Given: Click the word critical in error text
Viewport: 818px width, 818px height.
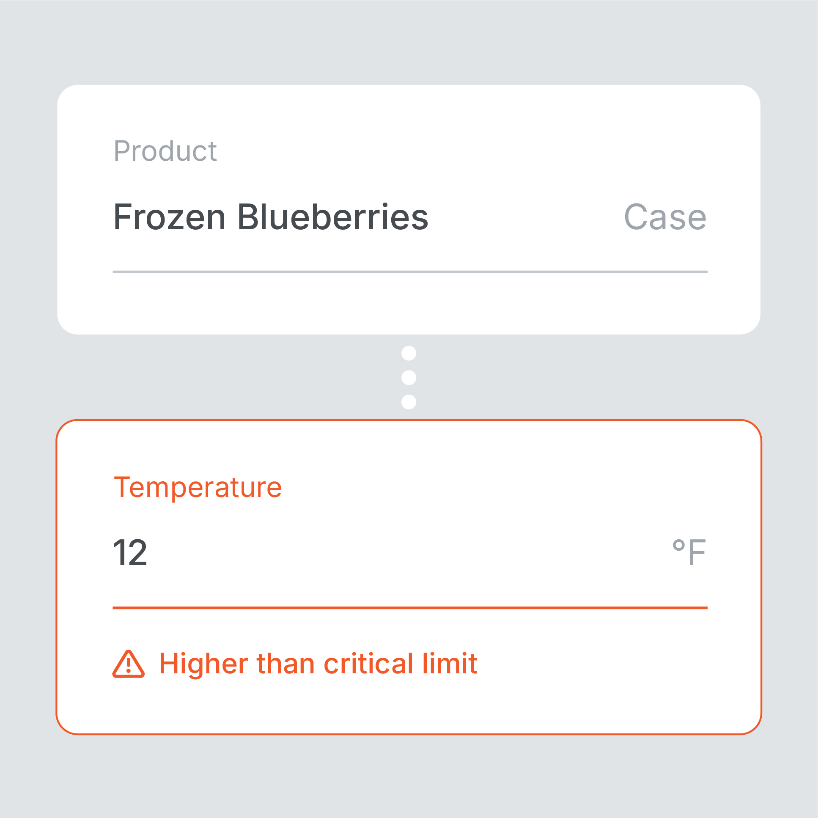Looking at the screenshot, I should [368, 664].
